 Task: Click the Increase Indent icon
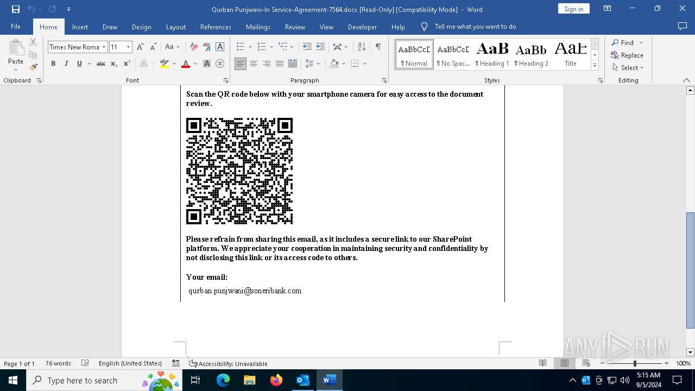(320, 47)
